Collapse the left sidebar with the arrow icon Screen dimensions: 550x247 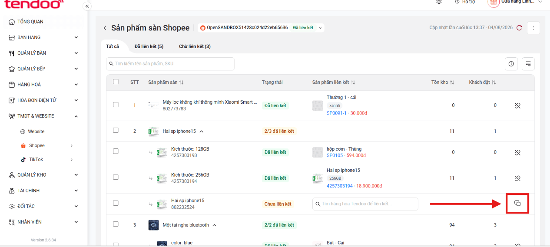(x=87, y=6)
